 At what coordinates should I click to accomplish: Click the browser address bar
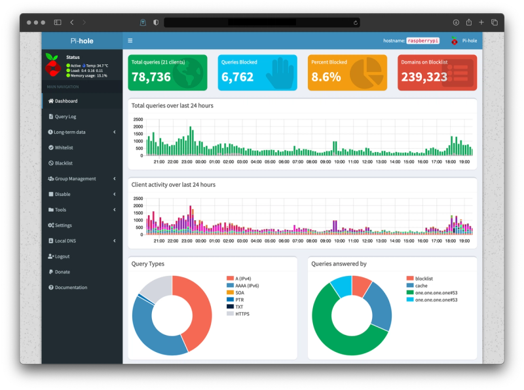pos(261,22)
